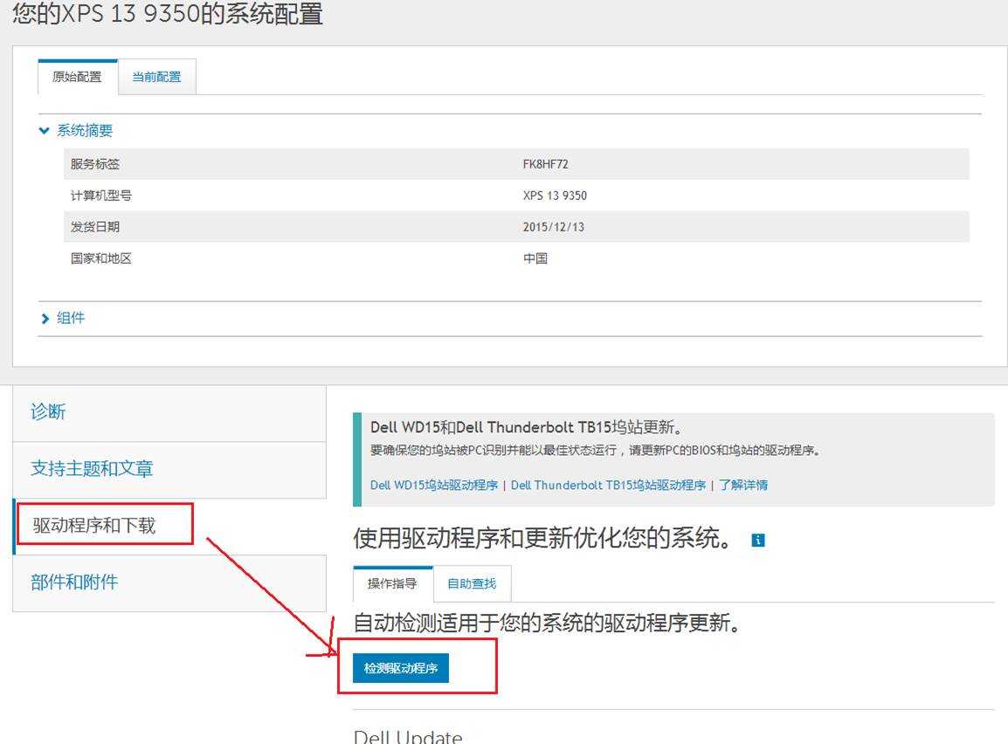Open Dell Thunderbolt TB15坞站驱动程序 link
The image size is (1008, 744).
point(608,485)
